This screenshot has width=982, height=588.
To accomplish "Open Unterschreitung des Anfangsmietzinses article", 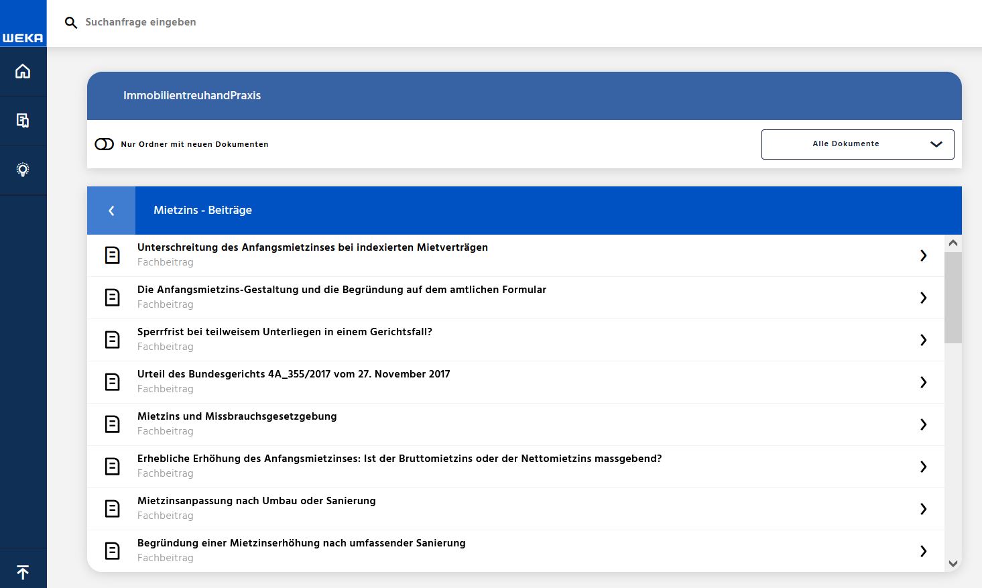I will [312, 247].
